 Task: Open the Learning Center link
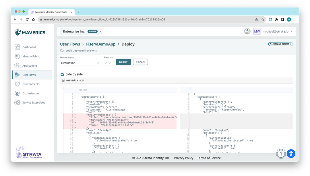(x=280, y=44)
